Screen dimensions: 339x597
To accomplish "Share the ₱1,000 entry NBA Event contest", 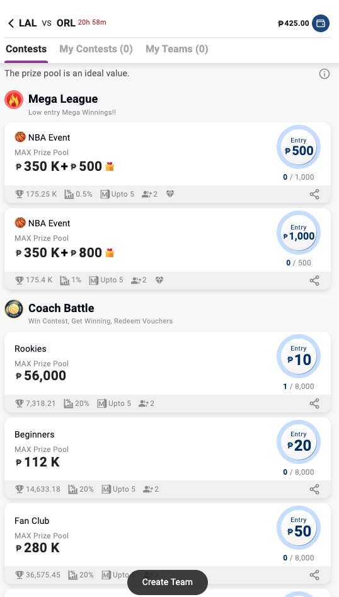I will pyautogui.click(x=314, y=281).
